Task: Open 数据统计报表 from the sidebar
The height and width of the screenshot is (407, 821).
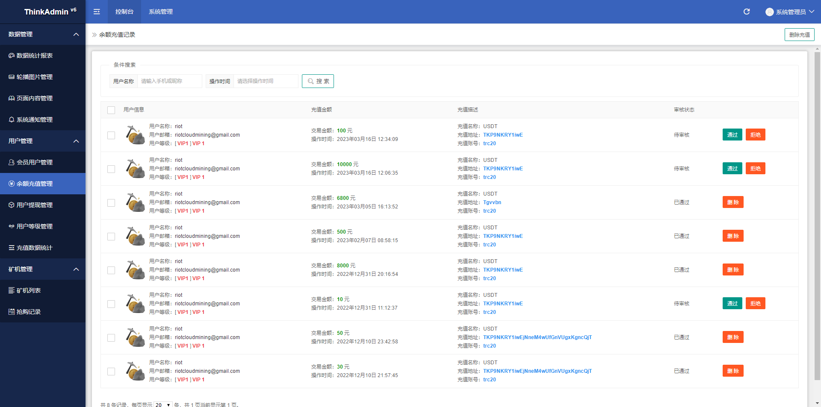Action: [34, 56]
